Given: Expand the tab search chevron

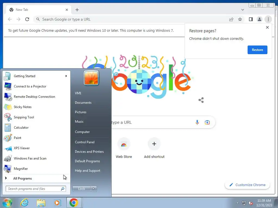Looking at the screenshot, I should 242,10.
